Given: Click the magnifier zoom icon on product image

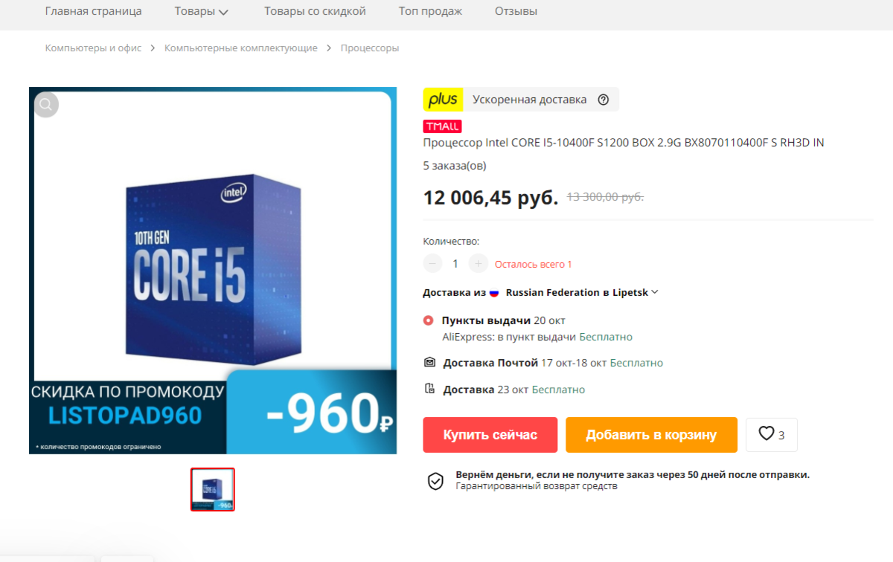Looking at the screenshot, I should (46, 105).
